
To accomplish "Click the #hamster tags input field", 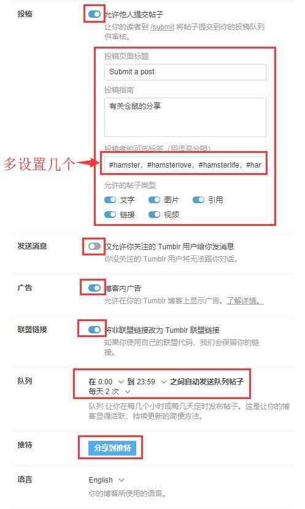I will (x=185, y=165).
